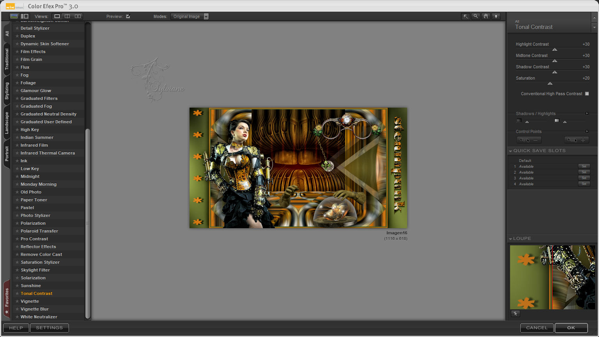Click the main preview image
Viewport: 599px width, 337px height.
click(x=298, y=168)
